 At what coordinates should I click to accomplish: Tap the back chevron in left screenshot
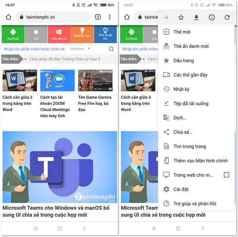[84, 228]
